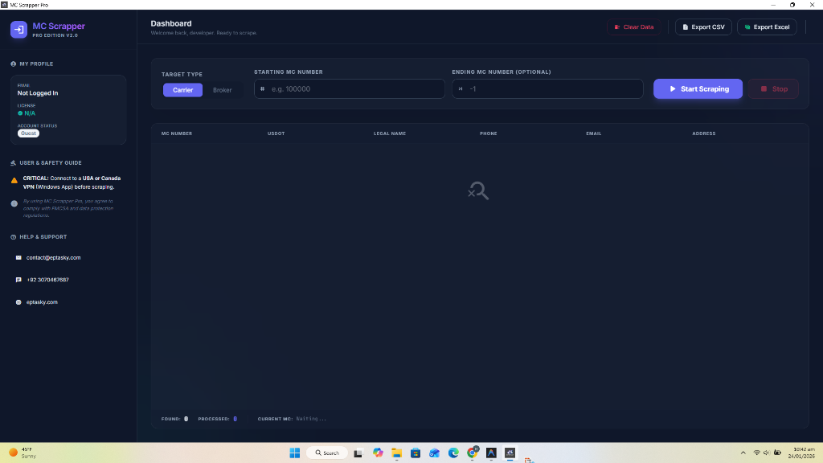Click the Waiting... current MC status
This screenshot has width=823, height=463.
click(x=311, y=419)
